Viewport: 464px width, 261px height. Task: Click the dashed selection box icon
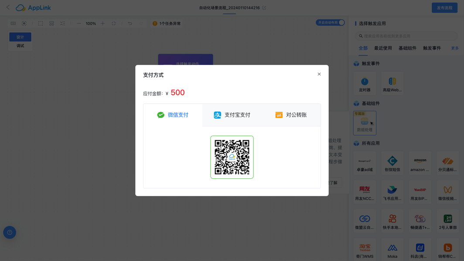click(x=41, y=23)
